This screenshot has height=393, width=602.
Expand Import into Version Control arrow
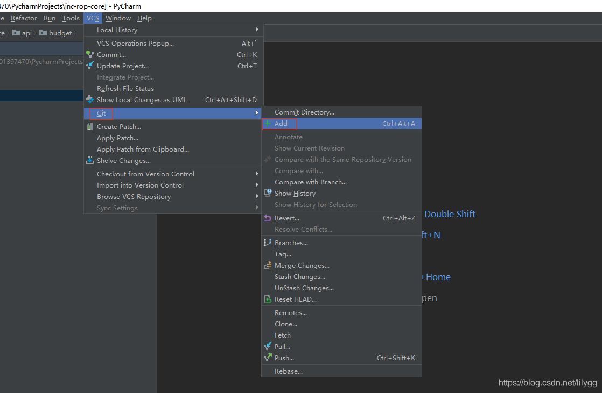coord(257,185)
